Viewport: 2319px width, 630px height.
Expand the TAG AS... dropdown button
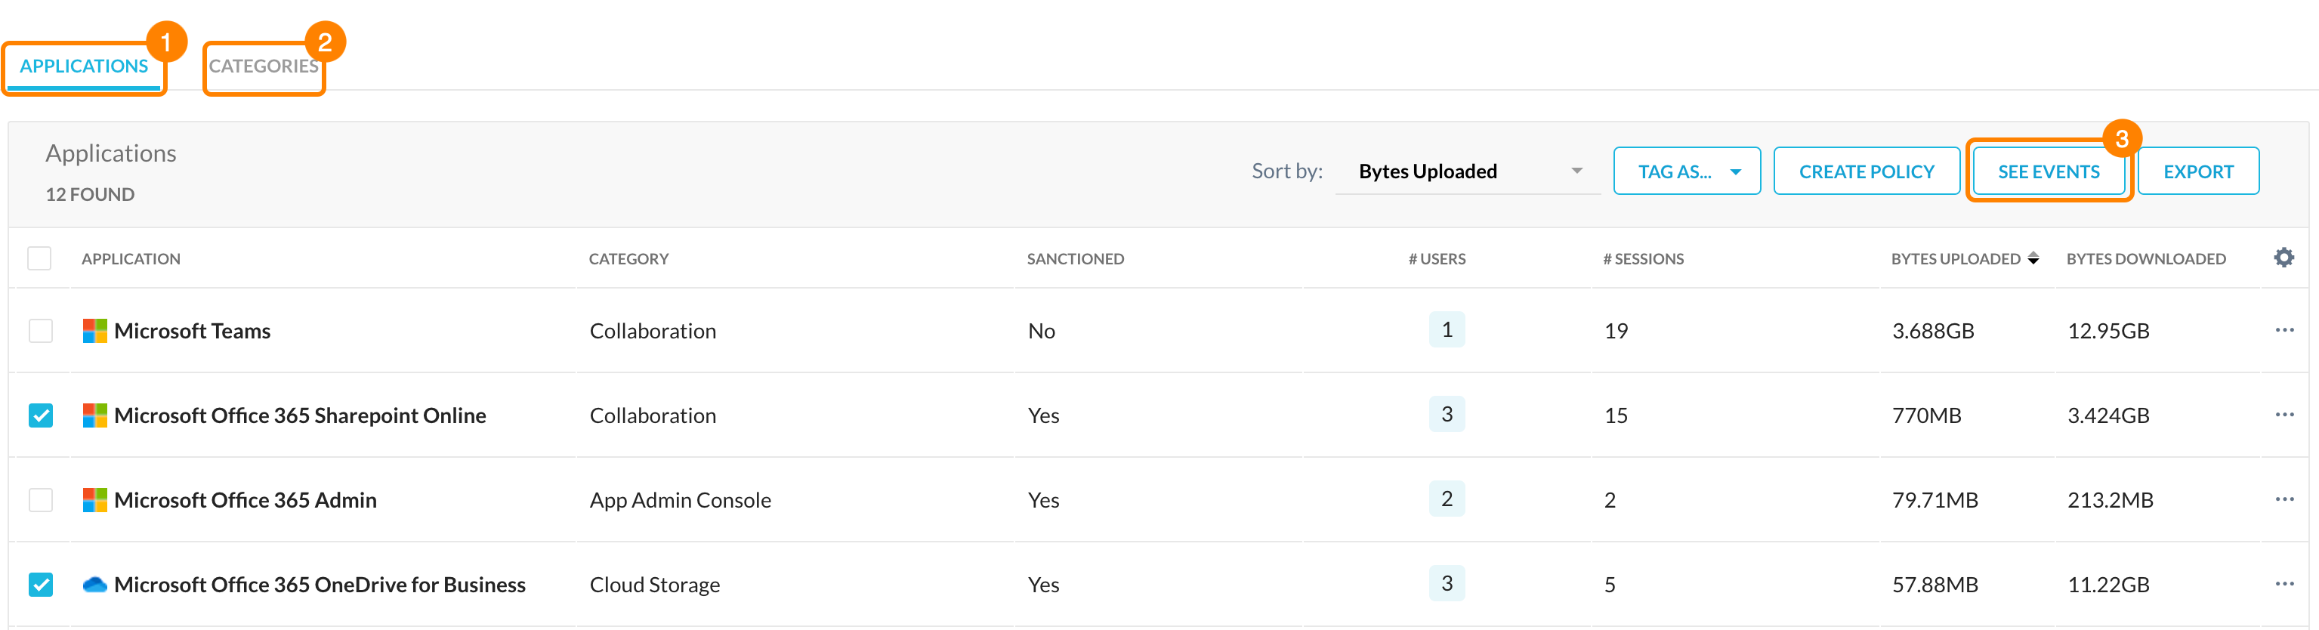point(1687,171)
